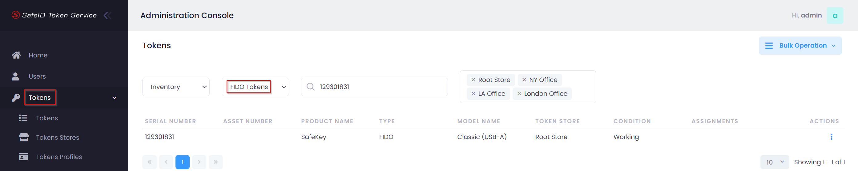Open the Inventory dropdown
The width and height of the screenshot is (858, 171).
tap(175, 87)
